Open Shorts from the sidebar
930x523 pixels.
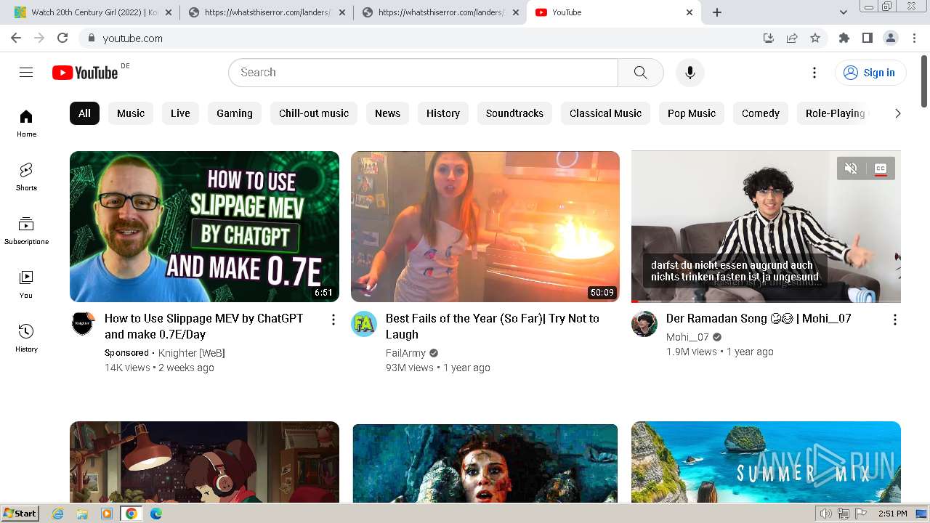(26, 177)
